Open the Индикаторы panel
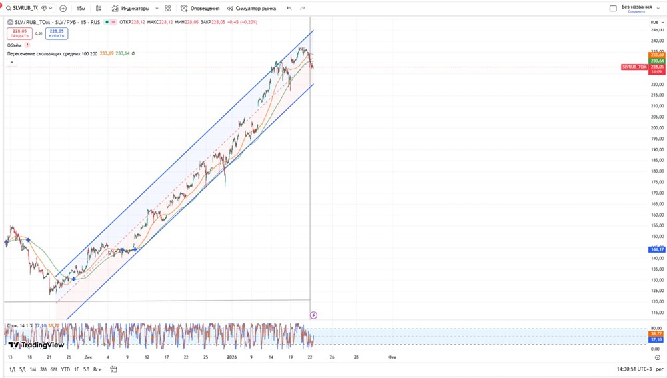 pos(131,9)
